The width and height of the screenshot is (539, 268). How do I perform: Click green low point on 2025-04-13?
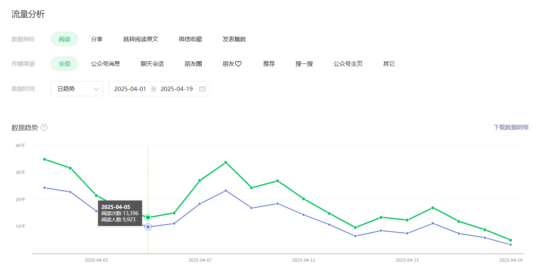click(355, 228)
